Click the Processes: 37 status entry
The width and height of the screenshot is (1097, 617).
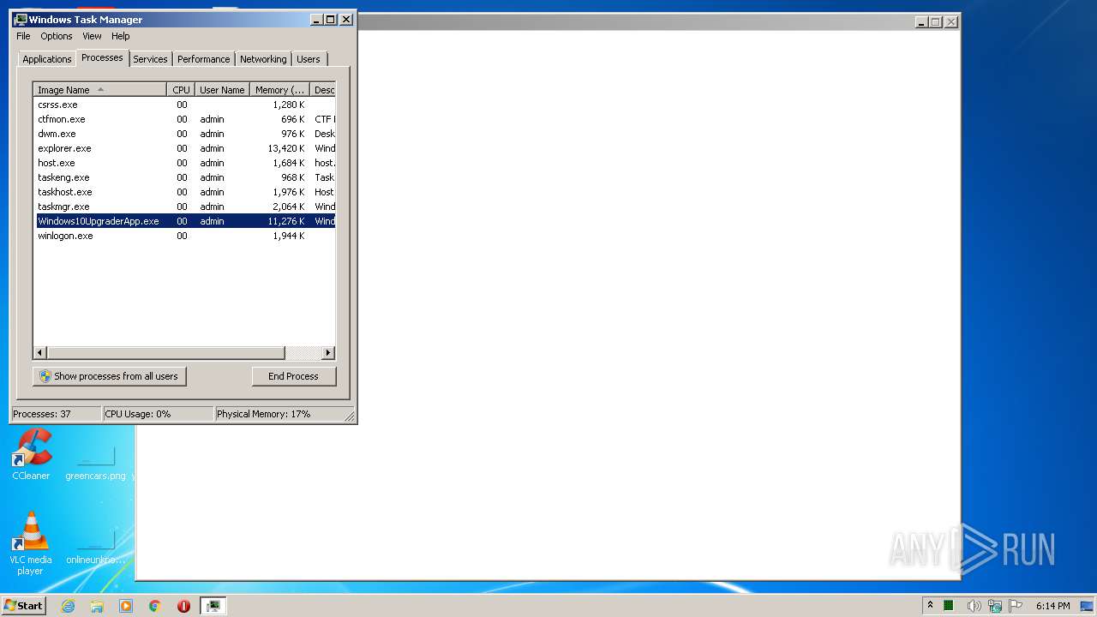[56, 414]
